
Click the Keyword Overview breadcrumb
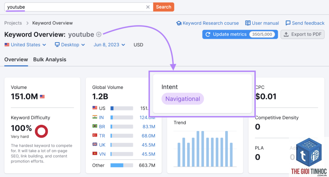(x=52, y=23)
